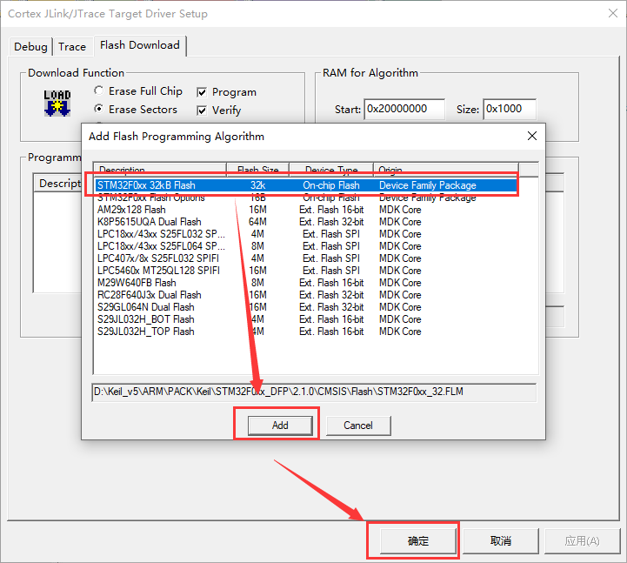Click 64M size of K8P5615UQA row
This screenshot has height=563, width=627.
tap(257, 222)
